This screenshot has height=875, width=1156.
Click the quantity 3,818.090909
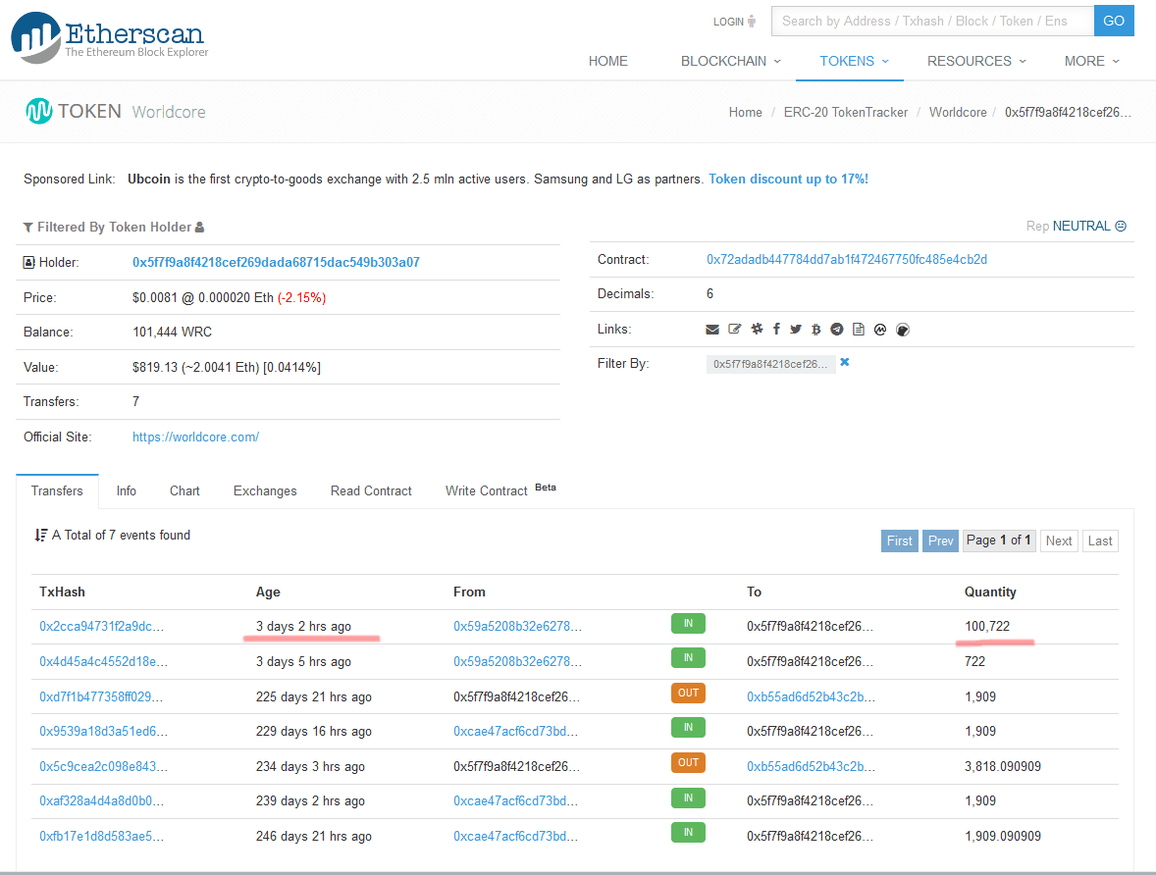tap(1003, 767)
